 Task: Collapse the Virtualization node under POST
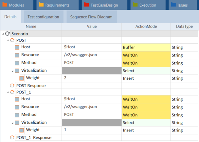(12, 71)
